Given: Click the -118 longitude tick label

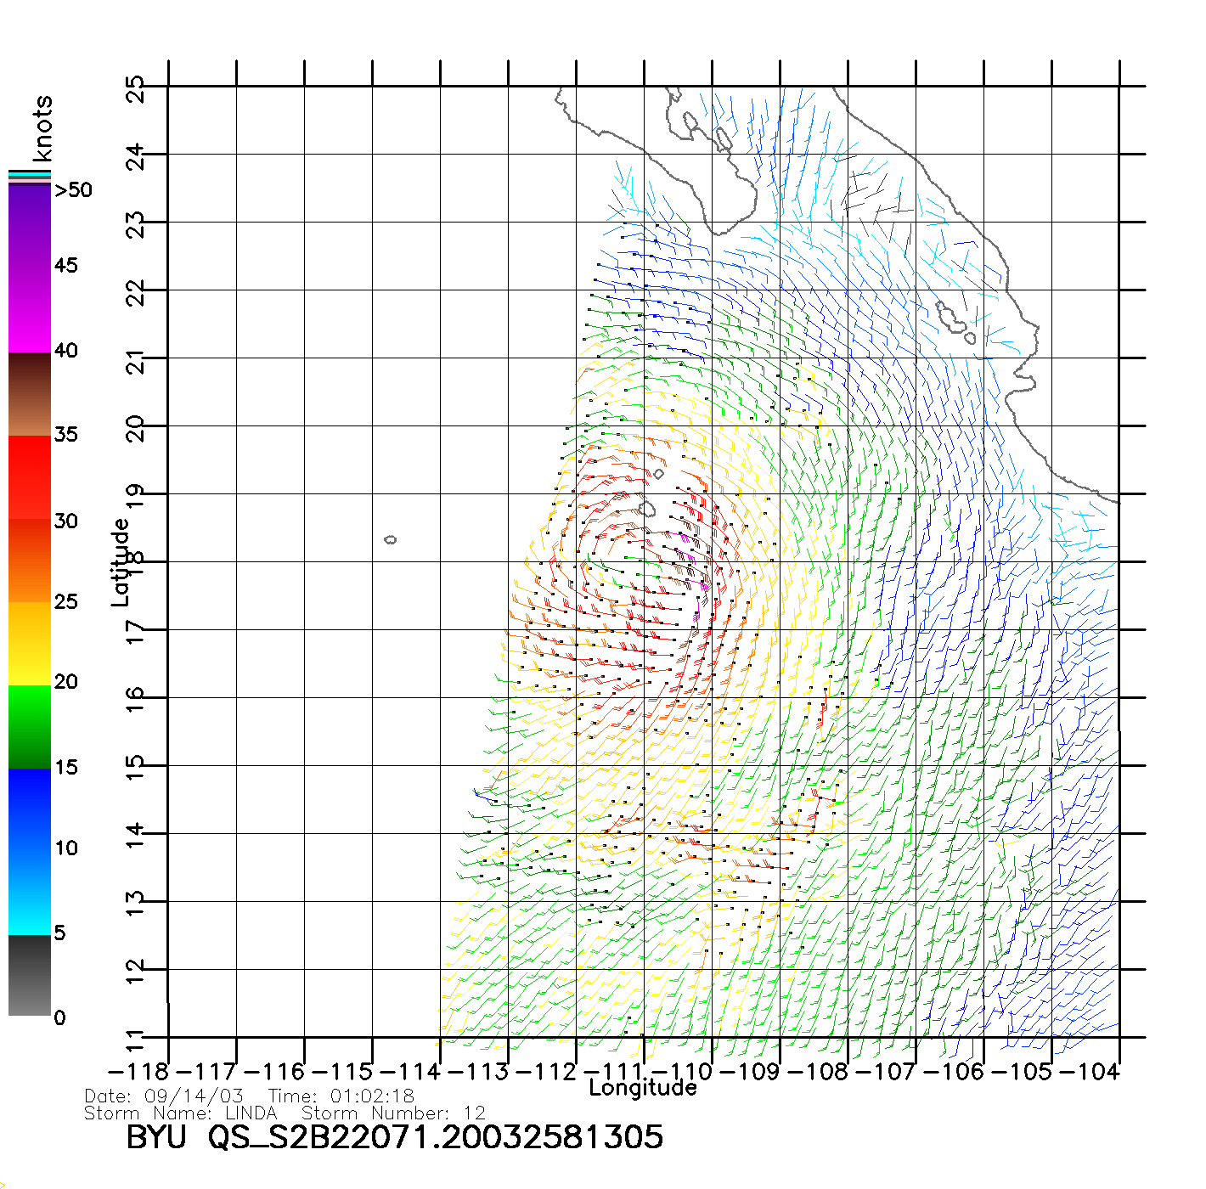Looking at the screenshot, I should [x=139, y=1072].
